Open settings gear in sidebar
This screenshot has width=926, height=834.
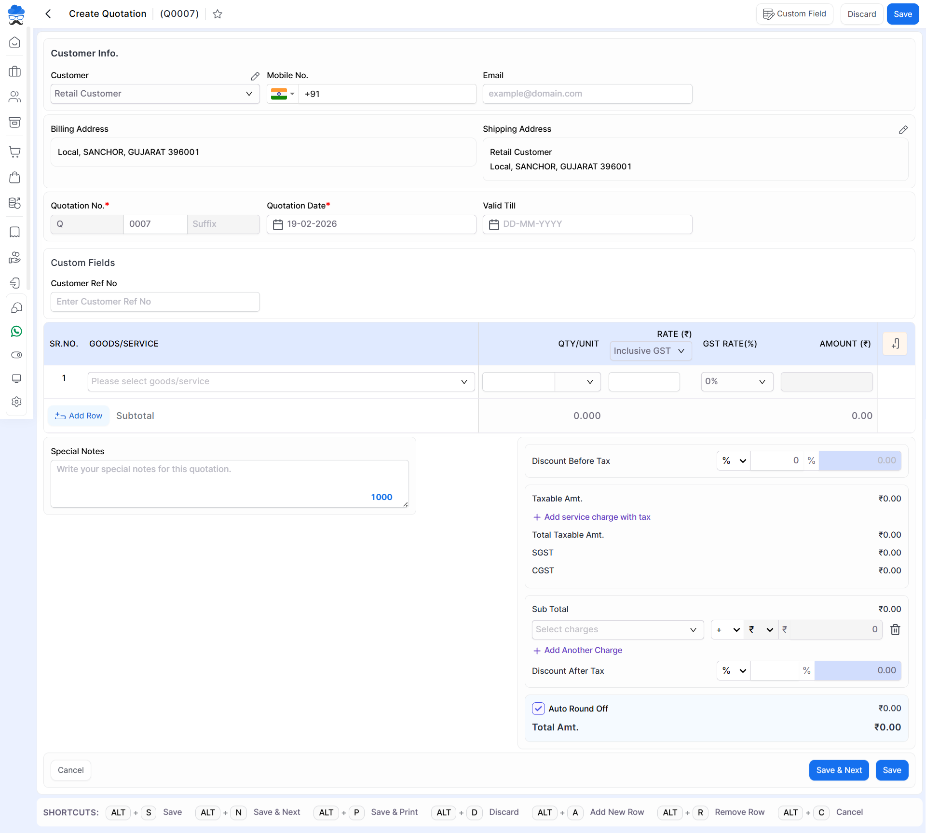[x=16, y=402]
